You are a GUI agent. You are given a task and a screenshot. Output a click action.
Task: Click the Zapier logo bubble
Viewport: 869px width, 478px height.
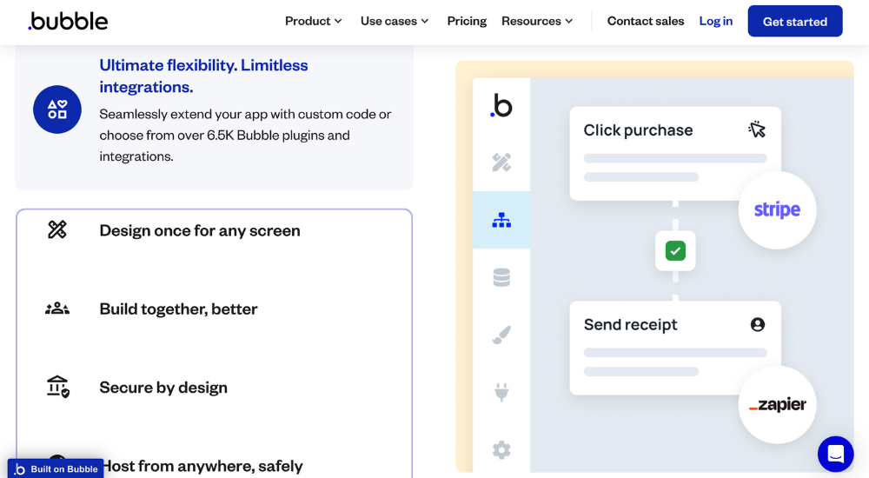click(x=777, y=404)
